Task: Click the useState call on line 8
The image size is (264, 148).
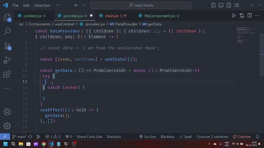Action: point(115,59)
